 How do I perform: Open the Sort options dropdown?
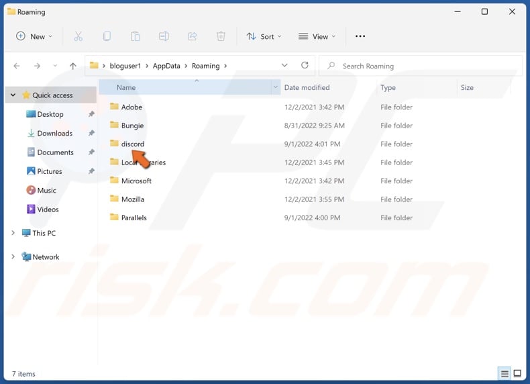click(x=264, y=36)
